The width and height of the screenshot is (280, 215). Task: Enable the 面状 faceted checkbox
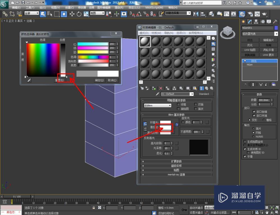click(x=195, y=109)
